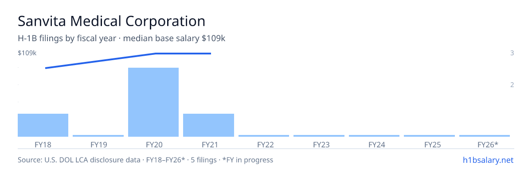Click the DOL LCA source footnote

click(145, 160)
